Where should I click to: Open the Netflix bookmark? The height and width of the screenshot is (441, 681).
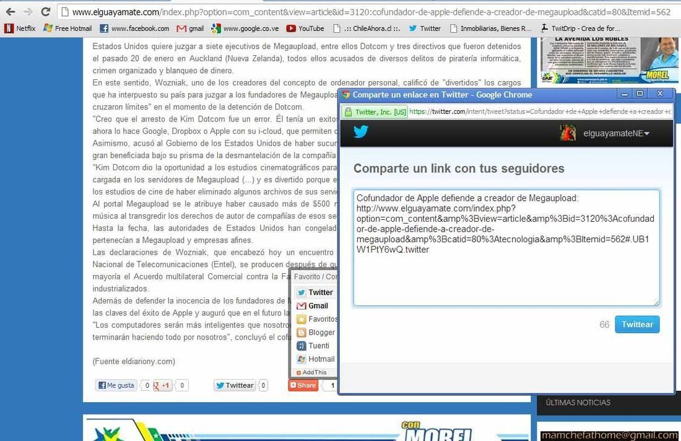(x=20, y=28)
